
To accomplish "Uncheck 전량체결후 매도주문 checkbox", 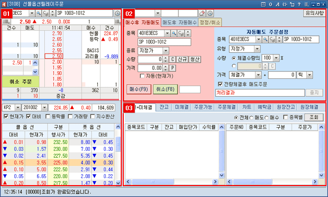I will click(220, 84).
